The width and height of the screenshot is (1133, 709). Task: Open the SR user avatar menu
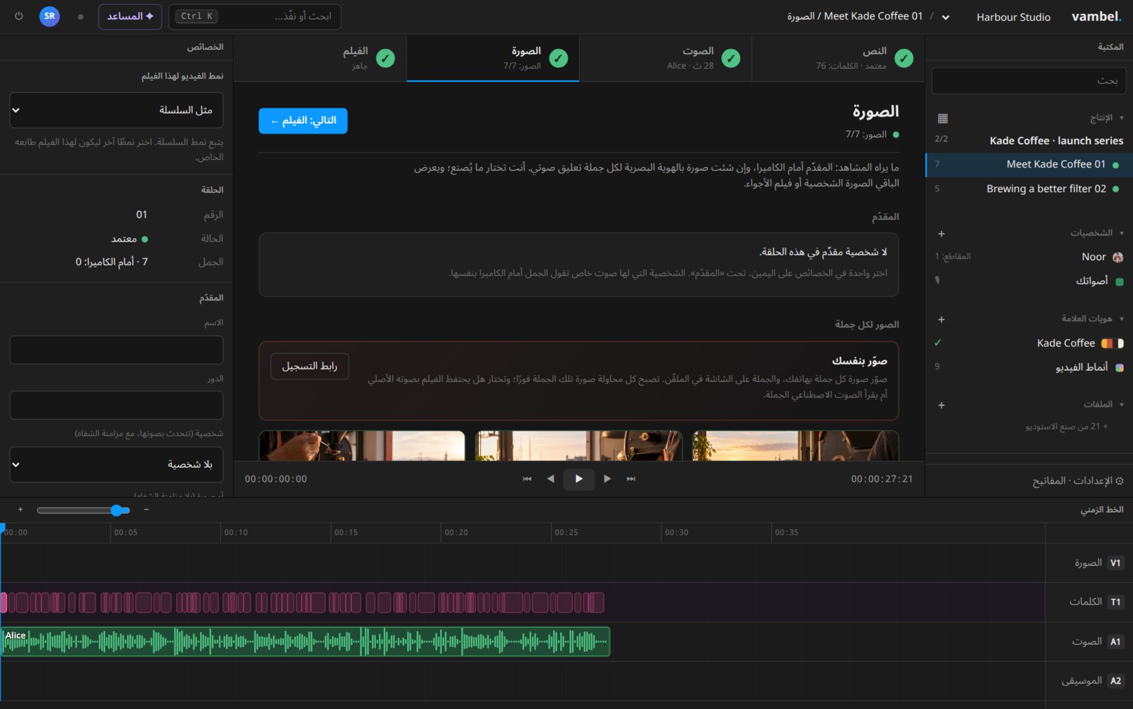[x=50, y=16]
